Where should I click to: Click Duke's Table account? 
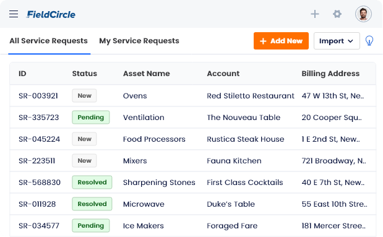pos(231,204)
